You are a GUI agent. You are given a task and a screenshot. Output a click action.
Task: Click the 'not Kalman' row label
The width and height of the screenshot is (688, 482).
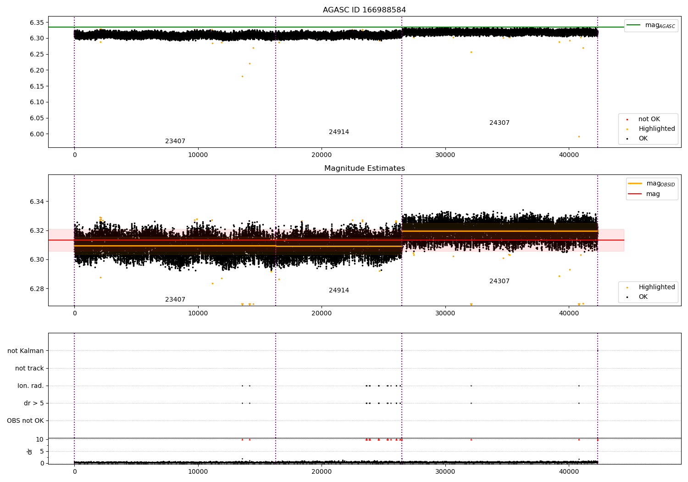coord(26,351)
